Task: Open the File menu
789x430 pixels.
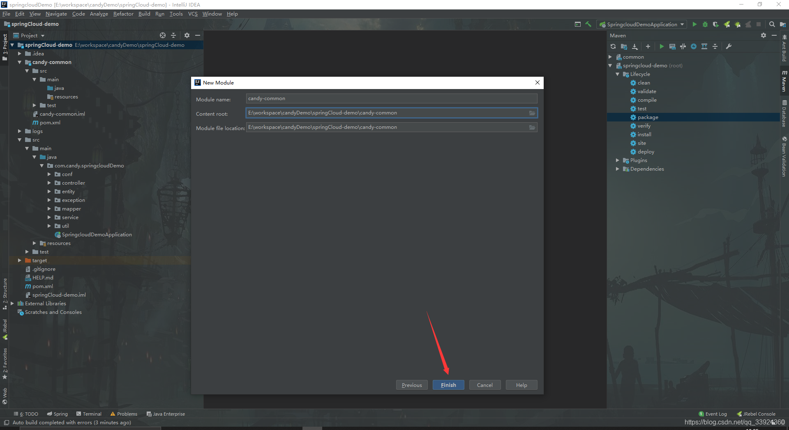Action: [x=6, y=14]
